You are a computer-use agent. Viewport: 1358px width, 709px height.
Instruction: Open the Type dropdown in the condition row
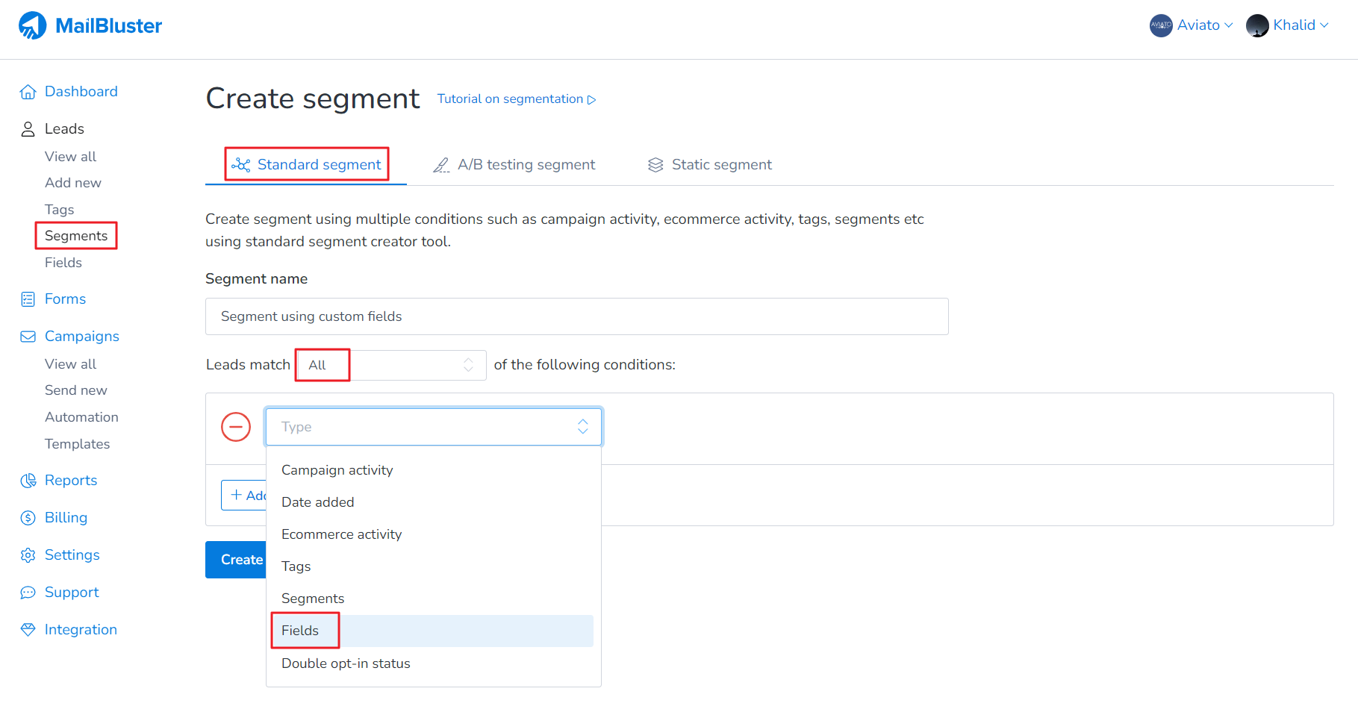[x=433, y=426]
